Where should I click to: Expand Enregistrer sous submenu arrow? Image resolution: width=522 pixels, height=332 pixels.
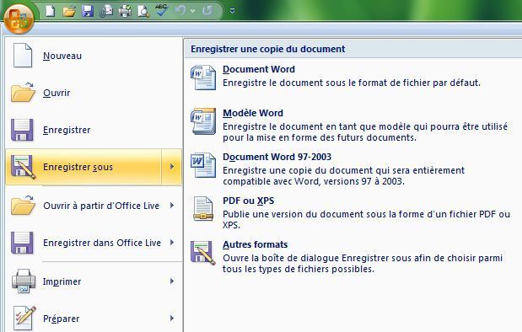coord(172,167)
